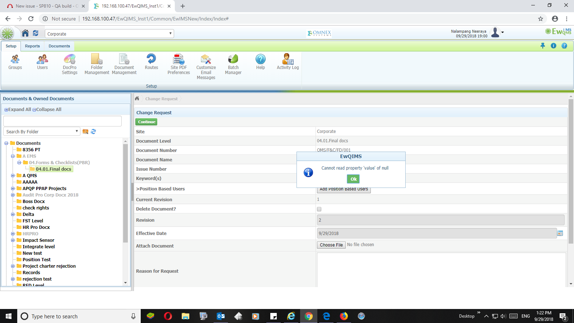Click Change Request breadcrumb
The width and height of the screenshot is (574, 323).
[161, 99]
